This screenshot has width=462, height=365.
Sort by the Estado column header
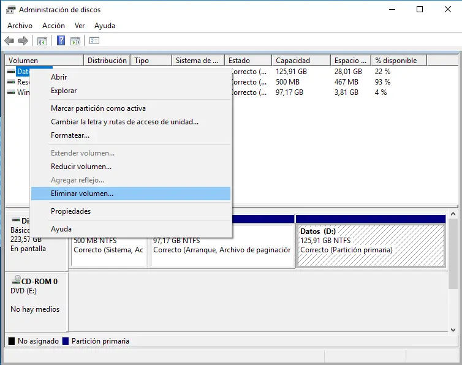coord(248,61)
